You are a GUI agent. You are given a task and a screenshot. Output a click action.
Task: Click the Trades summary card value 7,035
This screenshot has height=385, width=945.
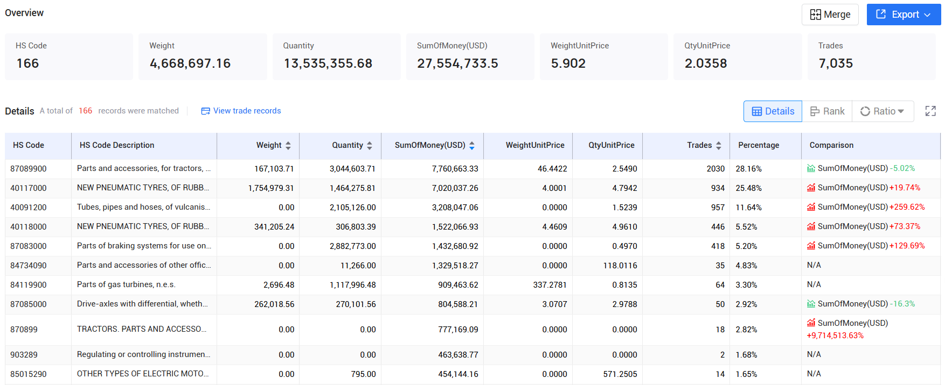[x=836, y=63]
